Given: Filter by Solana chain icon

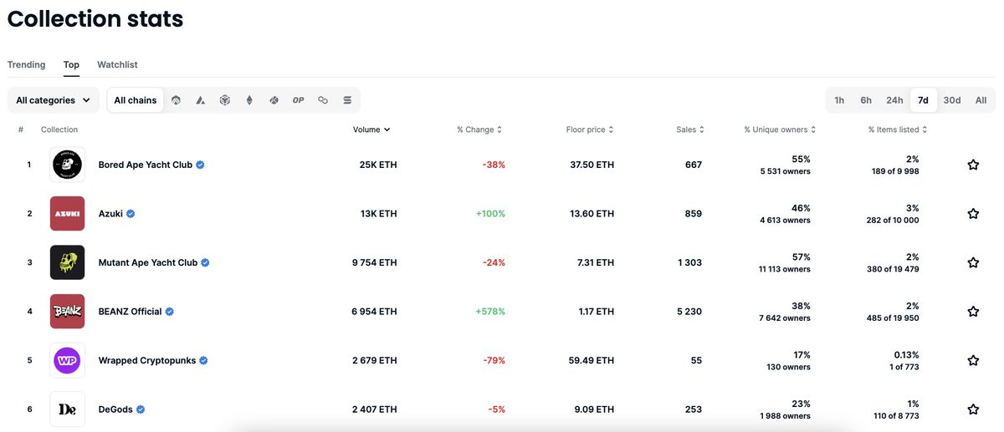Looking at the screenshot, I should (x=347, y=100).
